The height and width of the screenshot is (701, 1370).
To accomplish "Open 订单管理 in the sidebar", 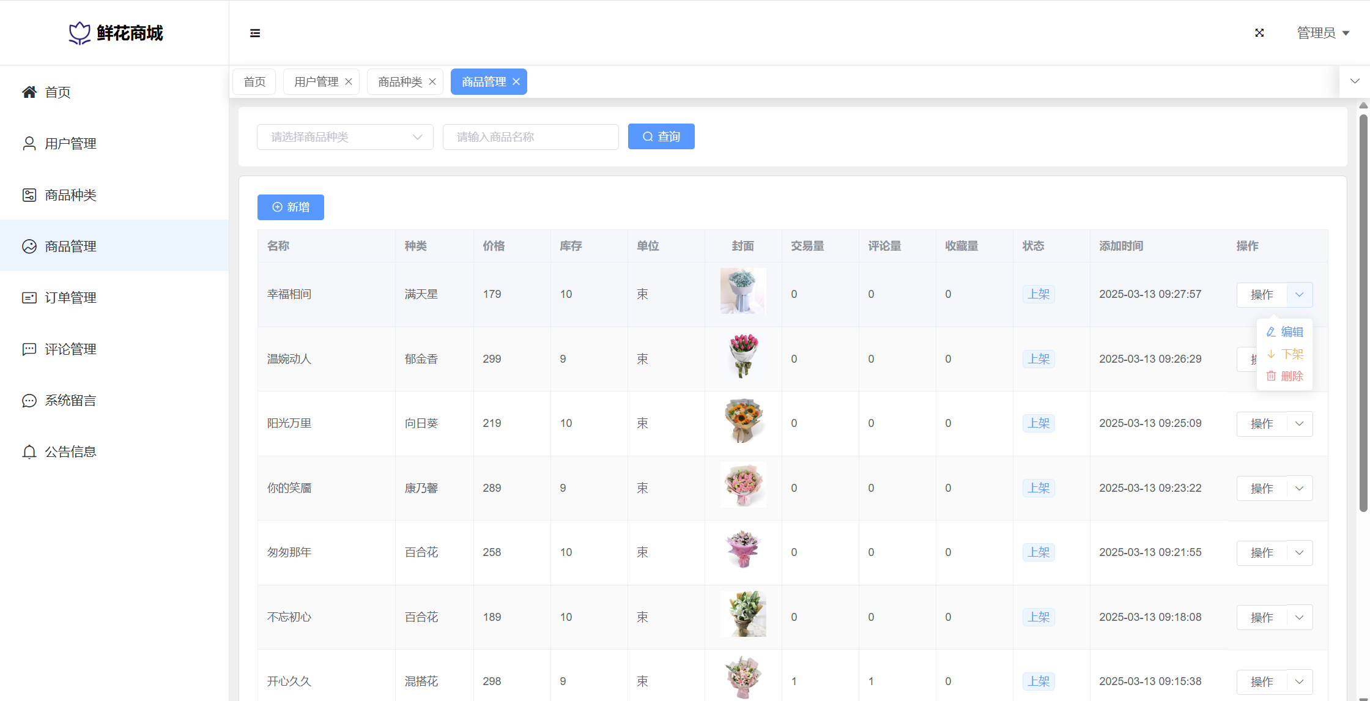I will (70, 298).
